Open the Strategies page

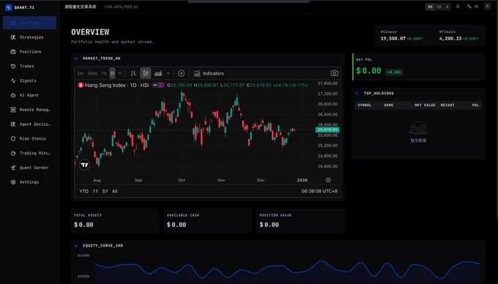tap(29, 37)
